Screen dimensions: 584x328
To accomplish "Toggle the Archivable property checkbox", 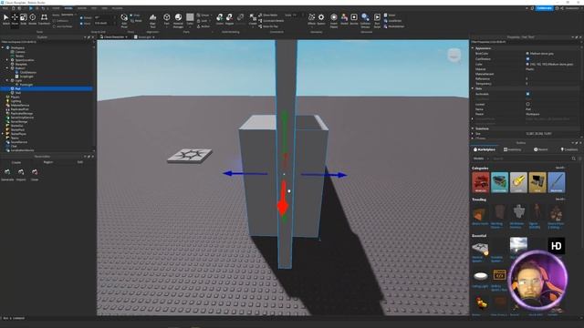I will tap(527, 94).
